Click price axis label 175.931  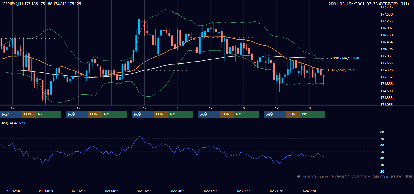coord(386,56)
